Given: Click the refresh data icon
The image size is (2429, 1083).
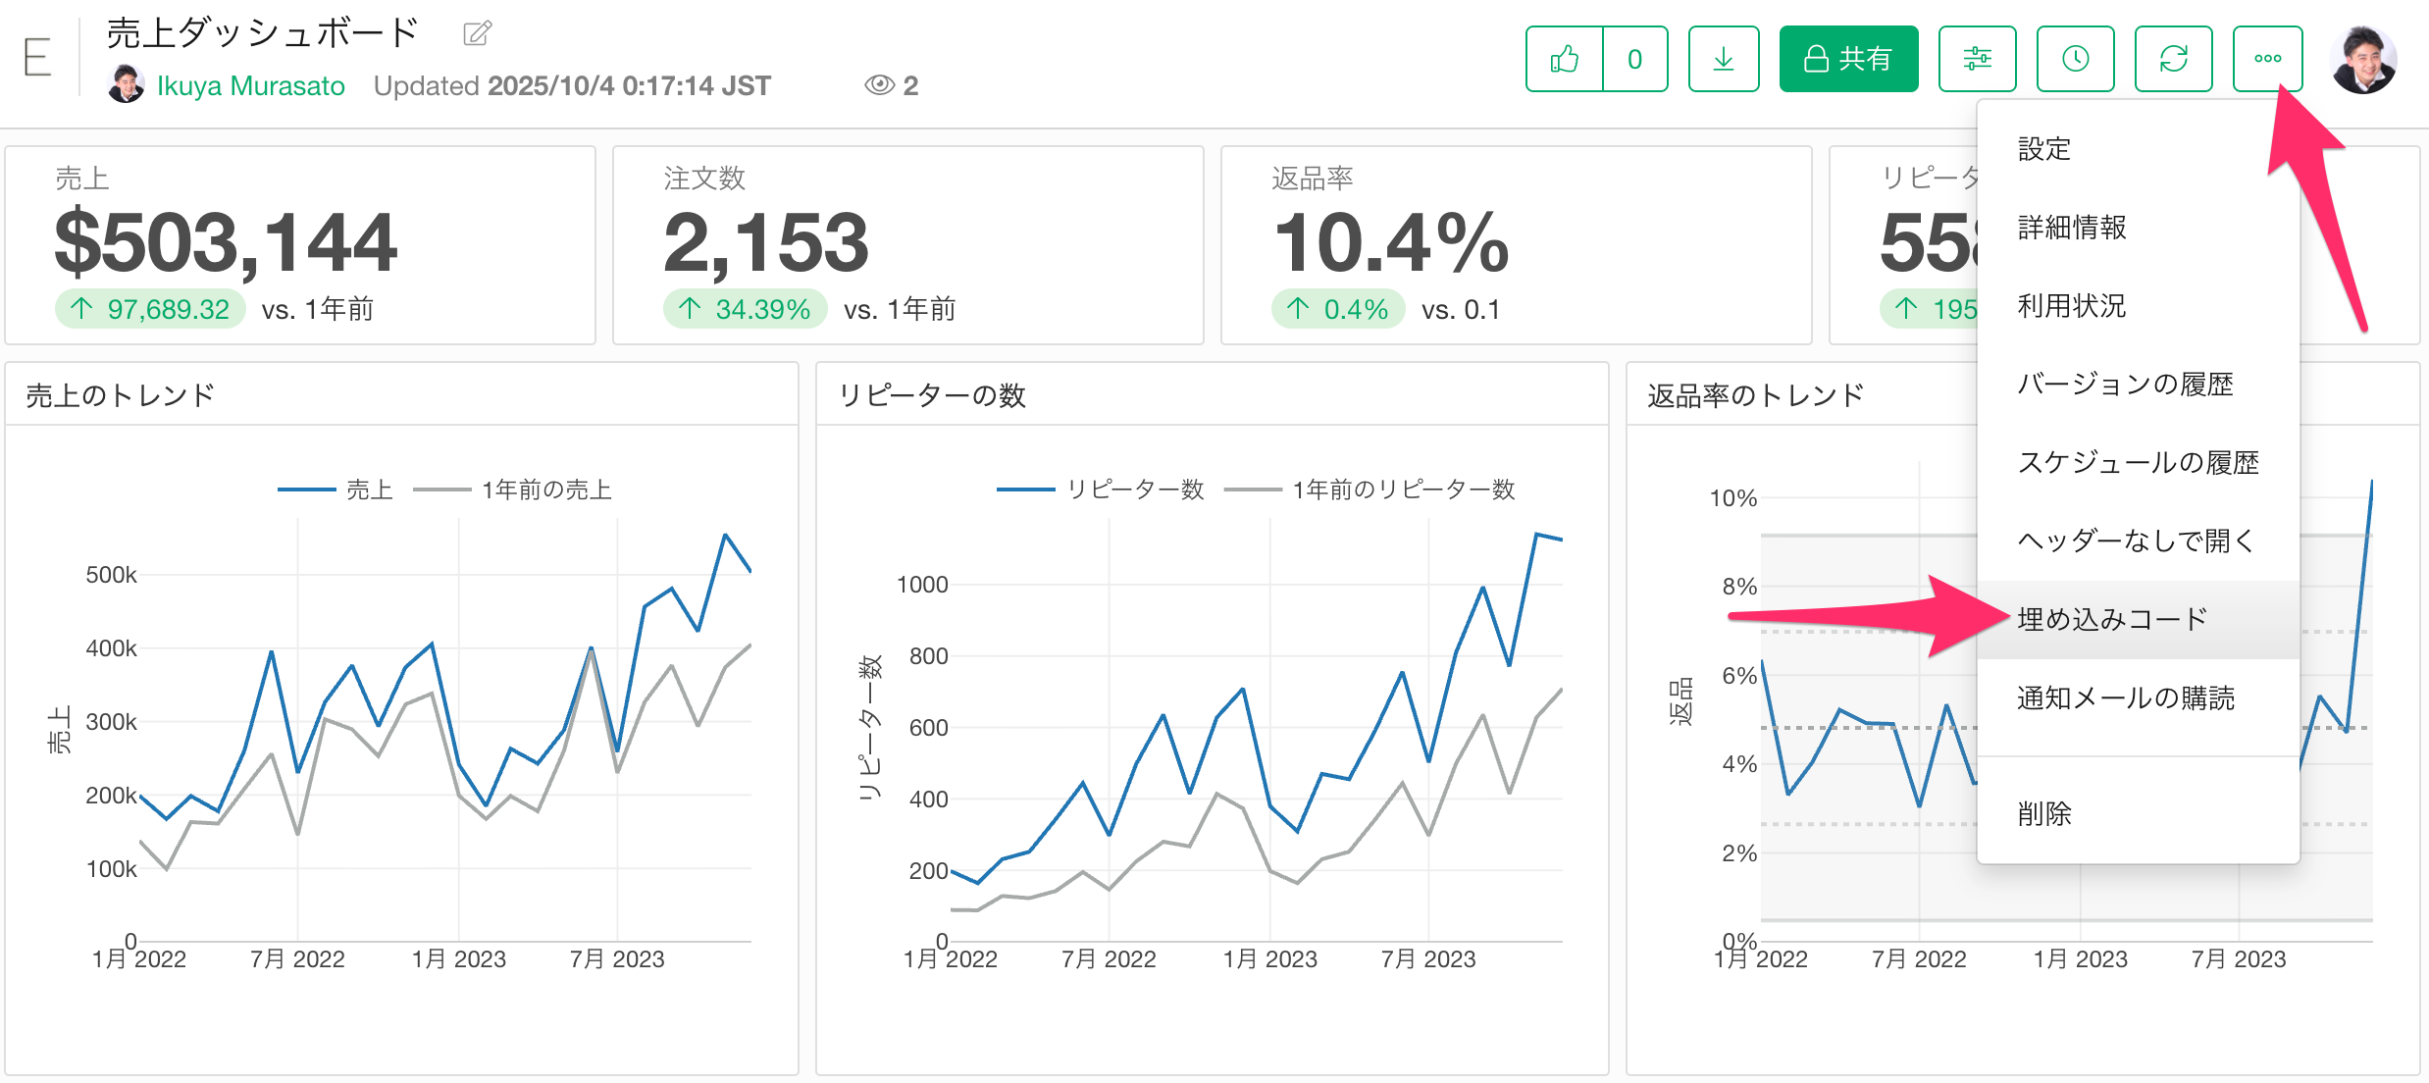Looking at the screenshot, I should coord(2173,59).
